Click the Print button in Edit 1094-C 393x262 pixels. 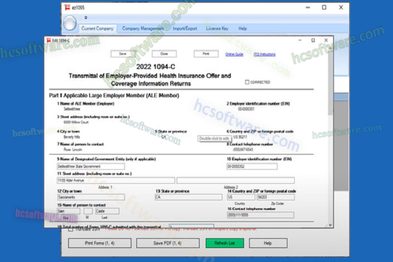pos(206,53)
